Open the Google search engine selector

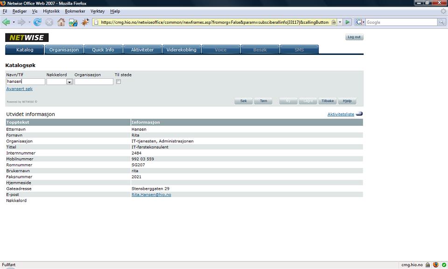pyautogui.click(x=360, y=22)
